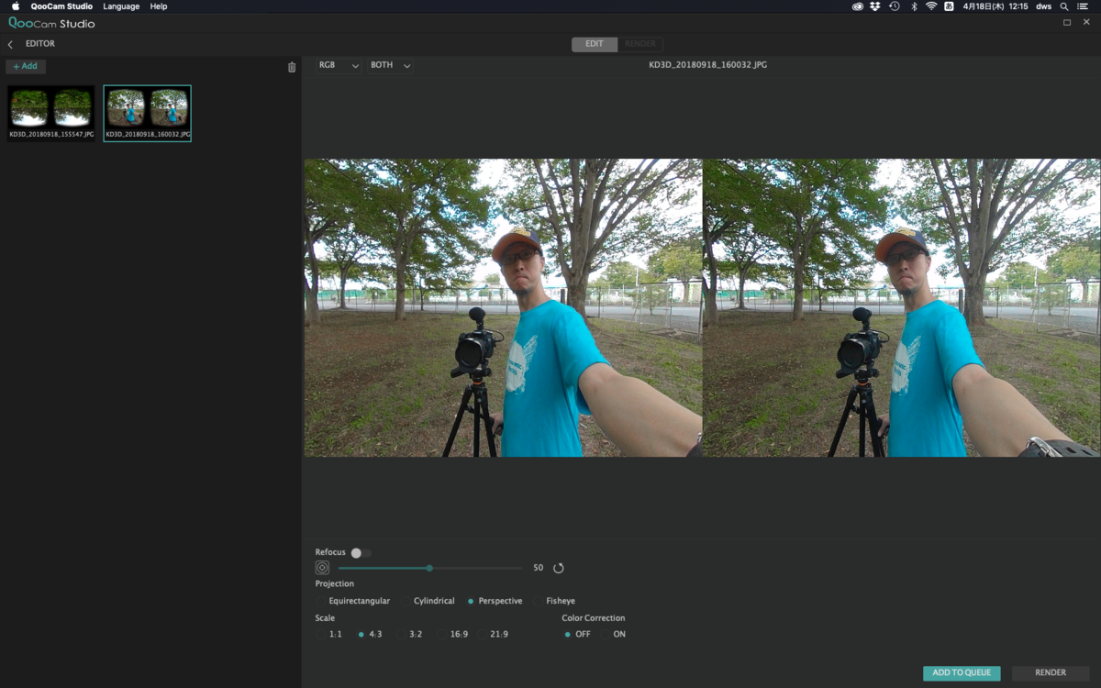The image size is (1101, 688).
Task: Open Time Machine menu bar icon
Action: [x=895, y=6]
